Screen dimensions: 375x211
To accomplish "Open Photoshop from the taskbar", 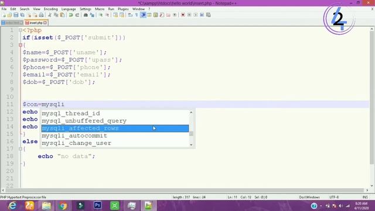I will pos(98,206).
